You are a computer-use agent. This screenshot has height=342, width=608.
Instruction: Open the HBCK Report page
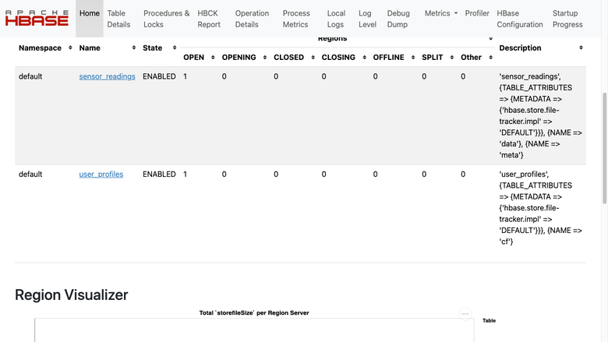pyautogui.click(x=209, y=19)
